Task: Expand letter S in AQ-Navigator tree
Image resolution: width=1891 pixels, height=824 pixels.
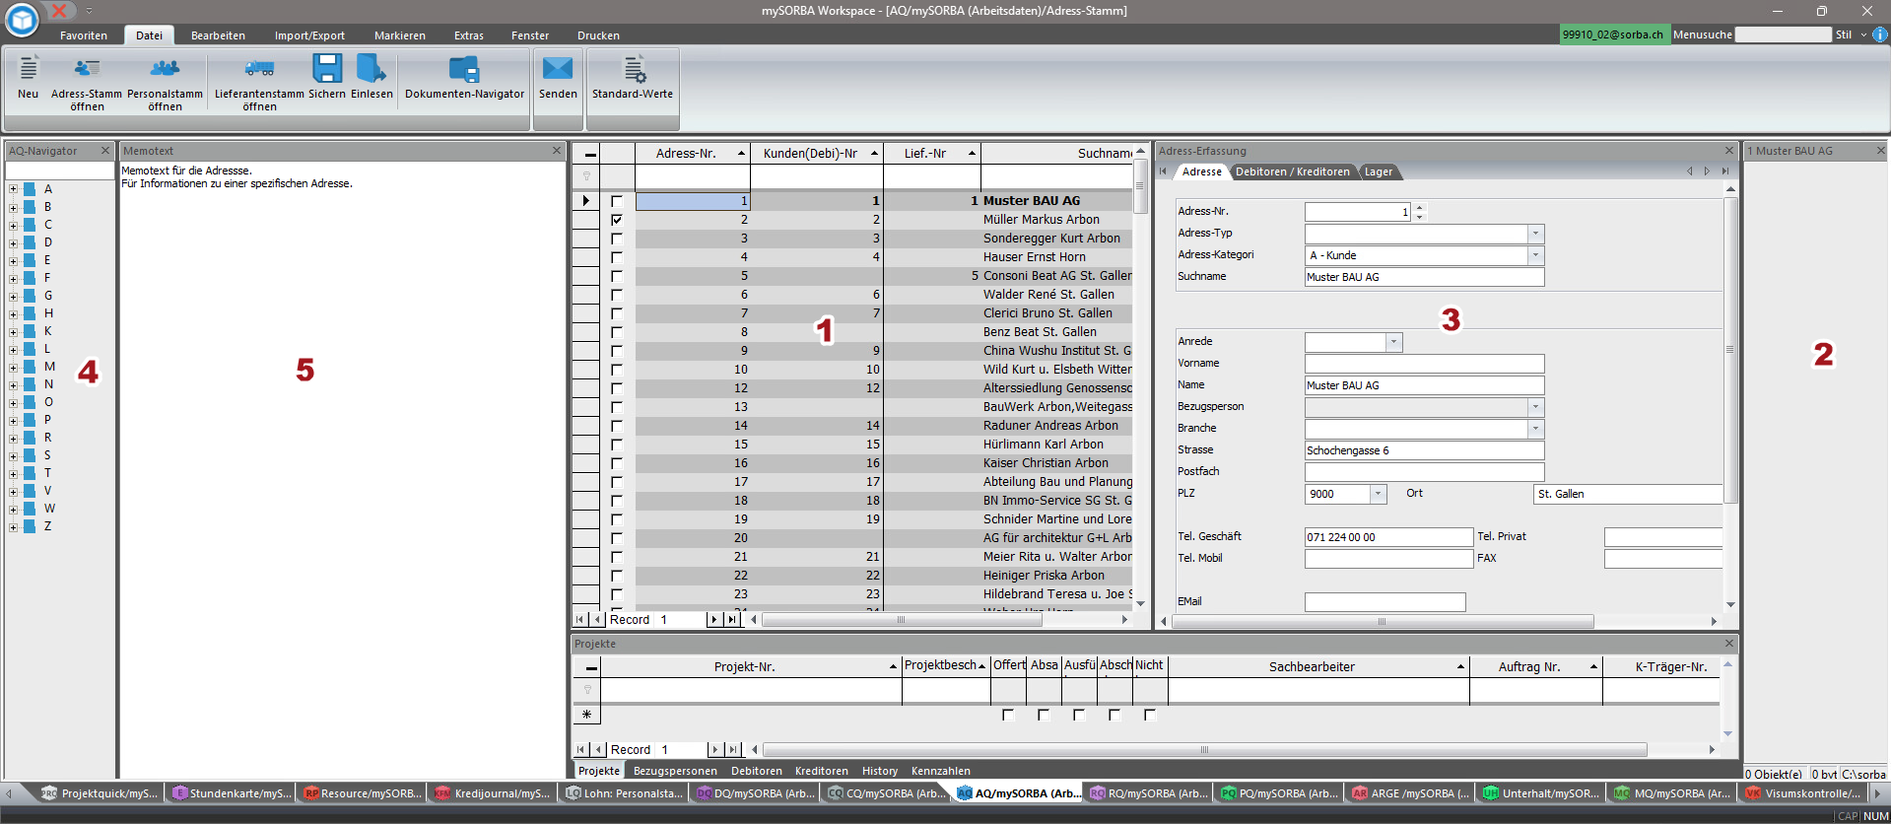Action: [x=14, y=455]
